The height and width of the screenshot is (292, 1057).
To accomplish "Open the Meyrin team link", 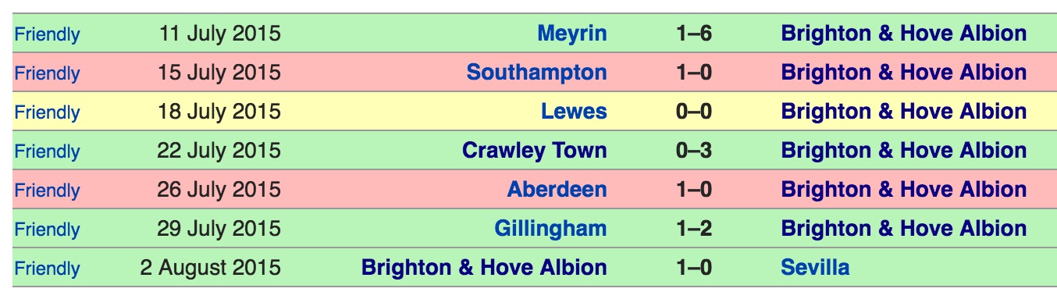I will coord(572,34).
